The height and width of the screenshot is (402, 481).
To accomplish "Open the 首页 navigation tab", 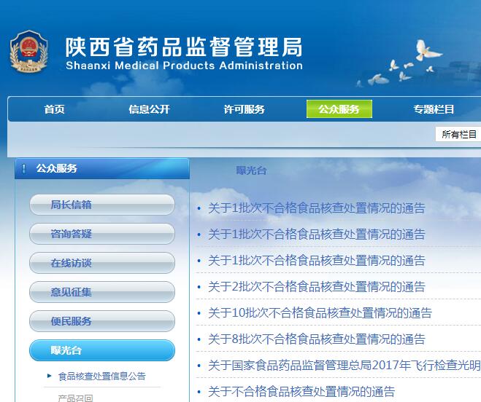I will (x=55, y=109).
